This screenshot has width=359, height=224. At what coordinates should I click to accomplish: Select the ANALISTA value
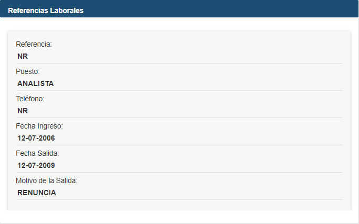(x=36, y=83)
